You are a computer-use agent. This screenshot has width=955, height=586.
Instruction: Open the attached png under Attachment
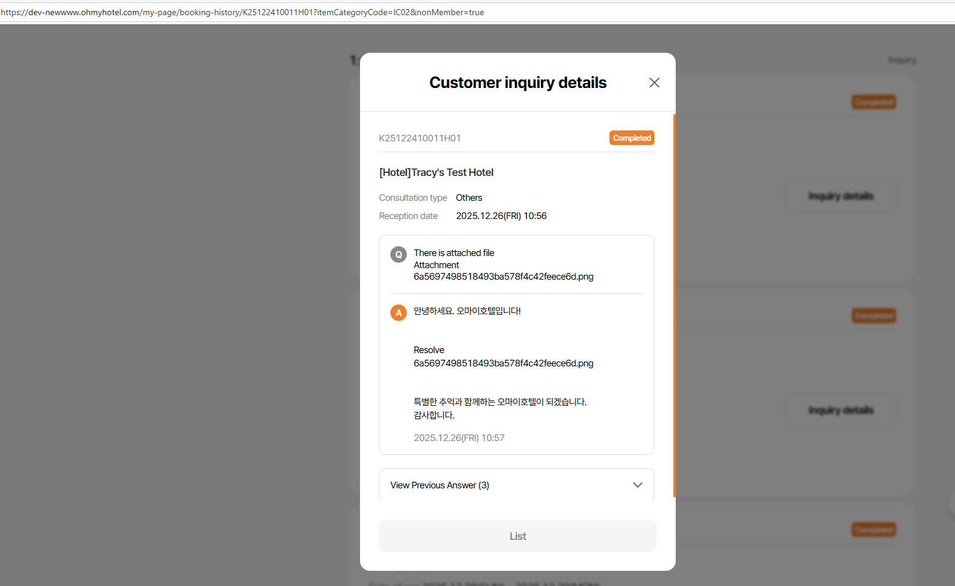[x=503, y=277]
